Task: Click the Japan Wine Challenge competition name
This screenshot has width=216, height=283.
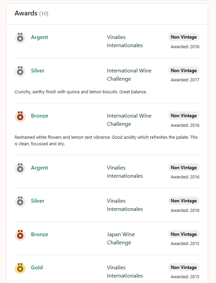Action: [120, 239]
